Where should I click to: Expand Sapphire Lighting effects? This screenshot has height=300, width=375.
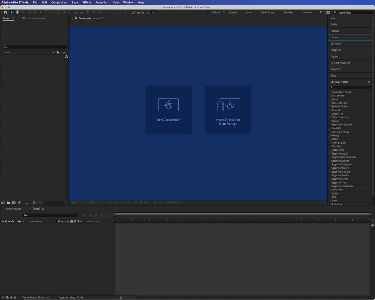pyautogui.click(x=330, y=172)
